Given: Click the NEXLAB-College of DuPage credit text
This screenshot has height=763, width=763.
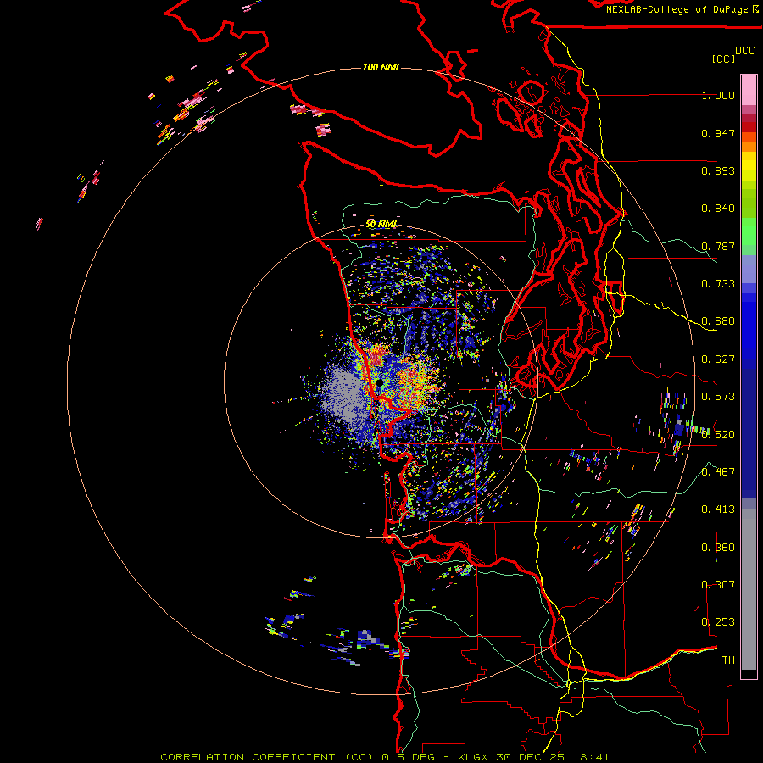Looking at the screenshot, I should pos(677,9).
